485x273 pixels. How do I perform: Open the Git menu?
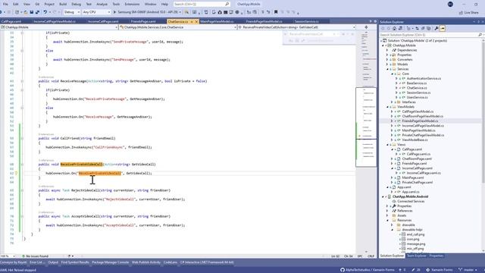(37, 4)
